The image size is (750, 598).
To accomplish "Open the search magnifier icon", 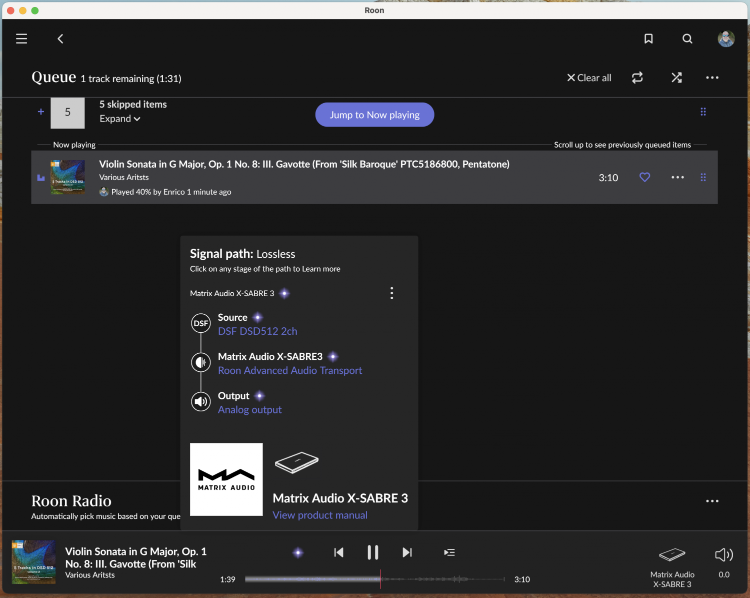I will point(687,39).
